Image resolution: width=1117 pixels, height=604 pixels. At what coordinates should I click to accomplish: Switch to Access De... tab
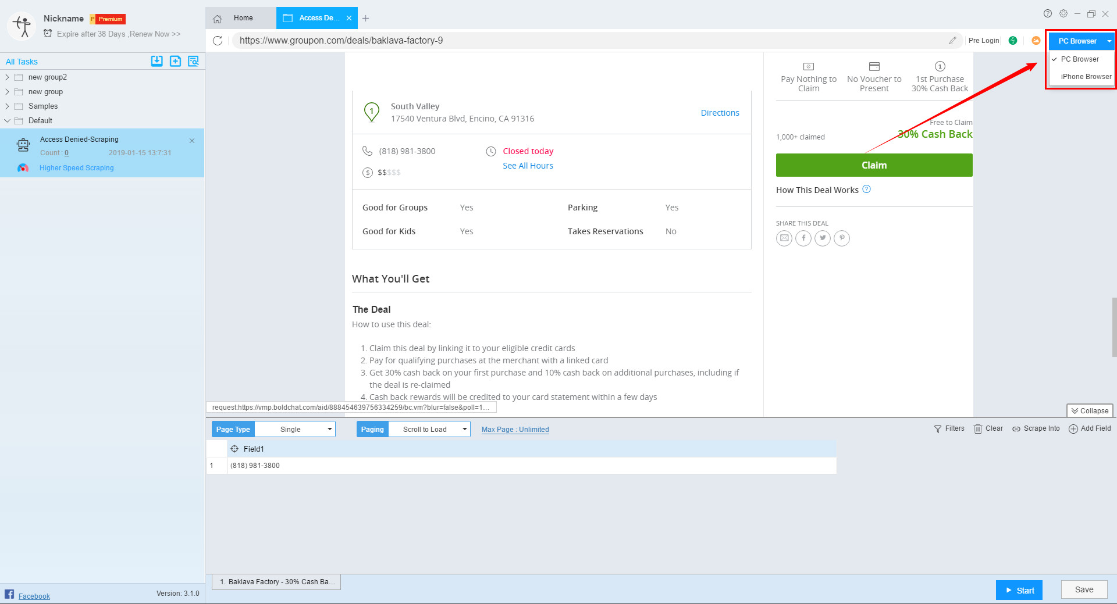click(318, 18)
